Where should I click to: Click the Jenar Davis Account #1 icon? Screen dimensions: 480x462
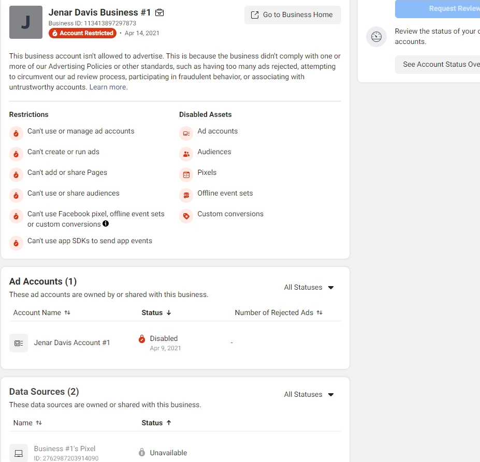pos(19,343)
